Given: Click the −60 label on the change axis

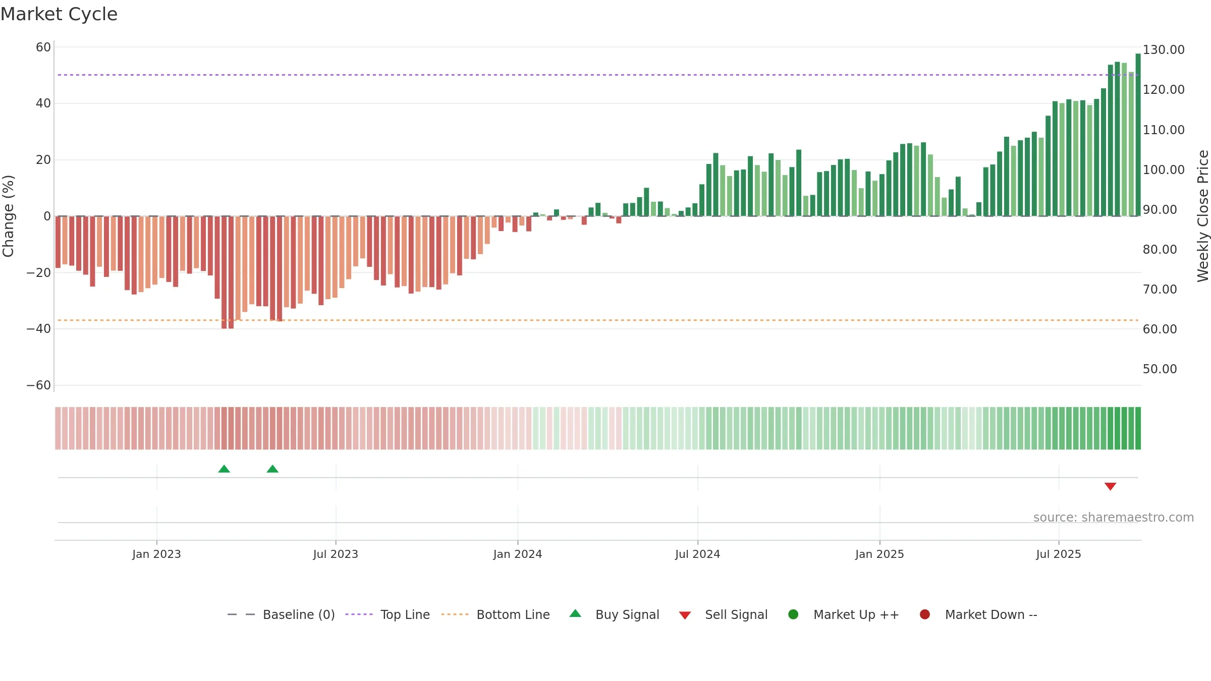Looking at the screenshot, I should click(39, 385).
